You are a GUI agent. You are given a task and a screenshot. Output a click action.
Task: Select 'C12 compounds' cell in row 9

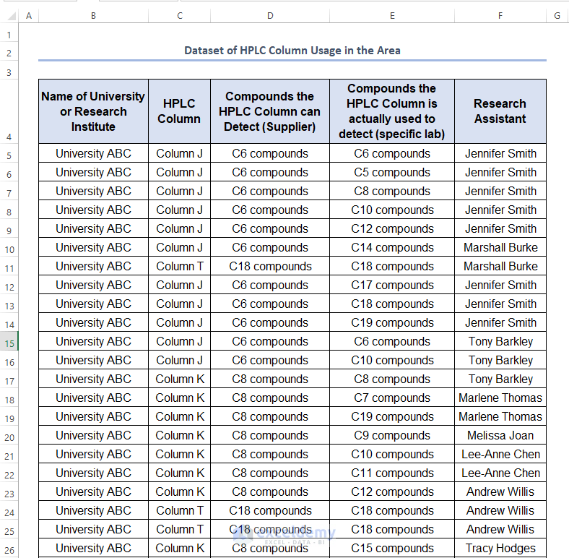pos(392,228)
